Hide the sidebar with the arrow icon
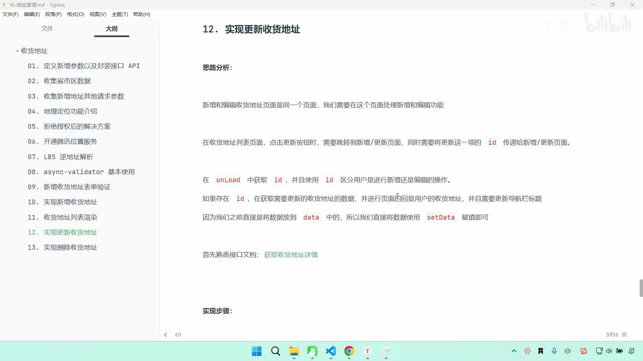Image resolution: width=643 pixels, height=361 pixels. point(165,334)
